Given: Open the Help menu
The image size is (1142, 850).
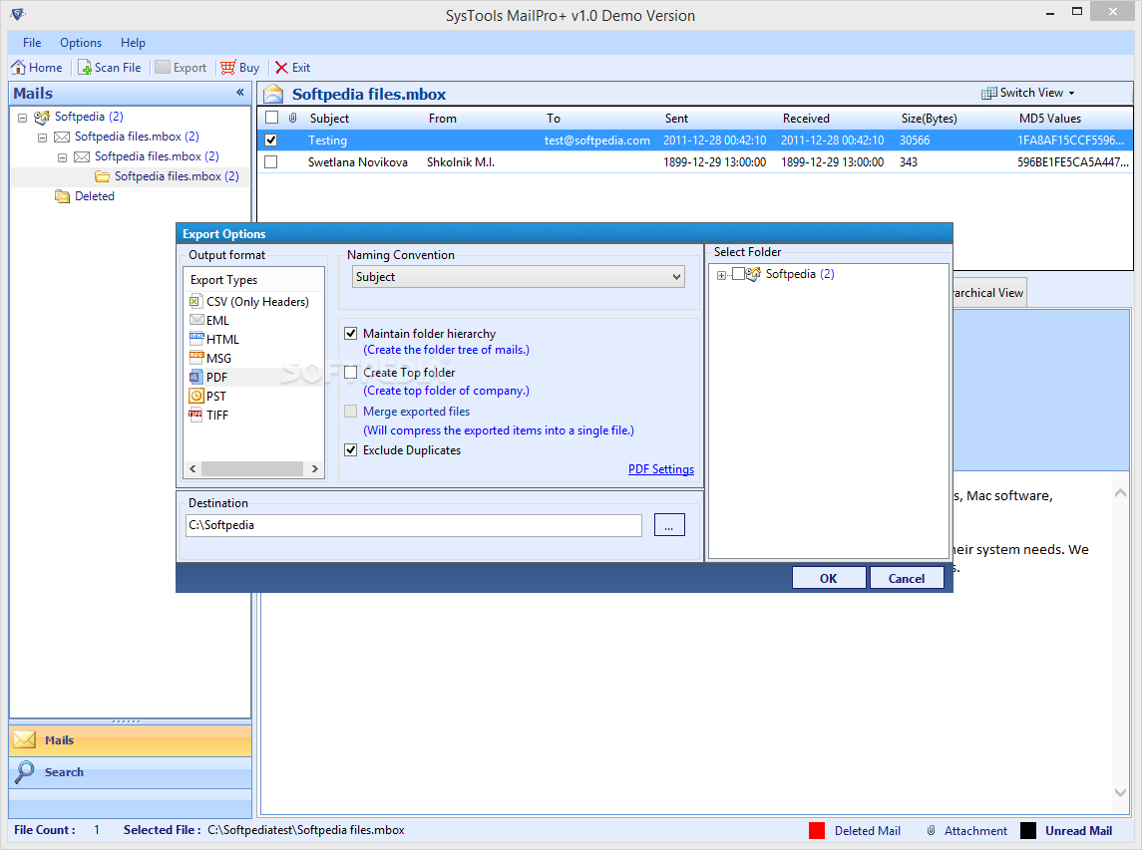Looking at the screenshot, I should (133, 42).
